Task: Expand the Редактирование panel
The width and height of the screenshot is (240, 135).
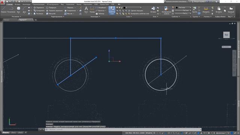Action: [57, 16]
